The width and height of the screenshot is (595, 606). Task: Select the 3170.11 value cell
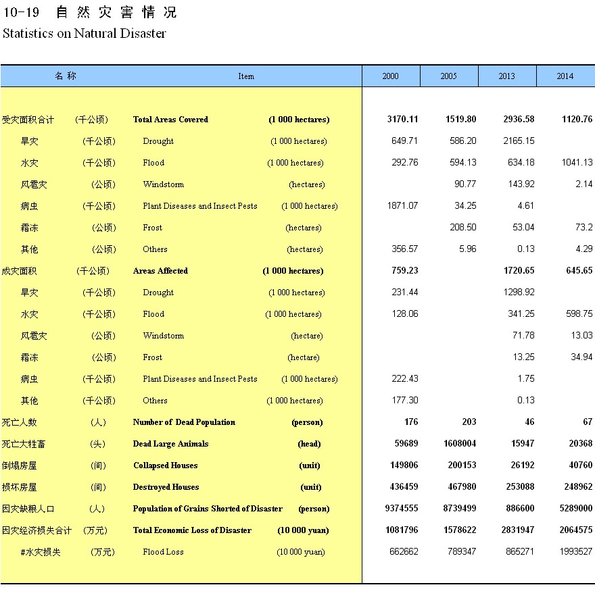pos(402,120)
